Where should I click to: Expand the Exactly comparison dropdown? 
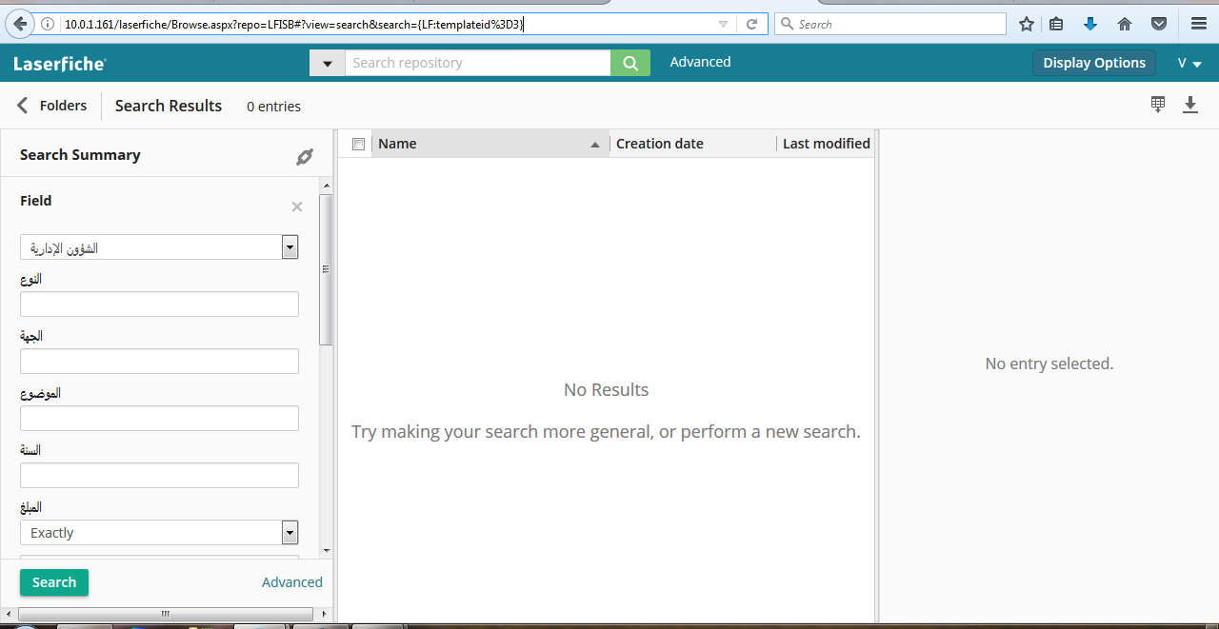tap(290, 533)
